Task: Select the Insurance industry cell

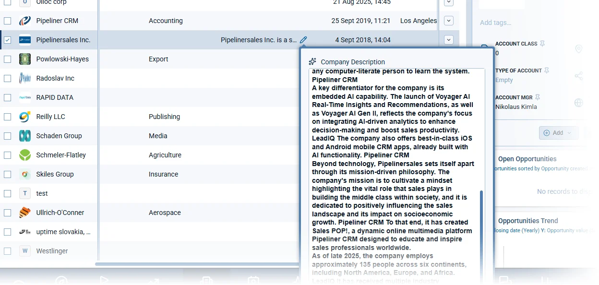Action: point(163,174)
